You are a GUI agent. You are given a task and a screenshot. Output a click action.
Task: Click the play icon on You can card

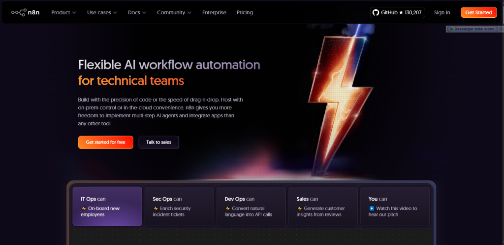[372, 209]
